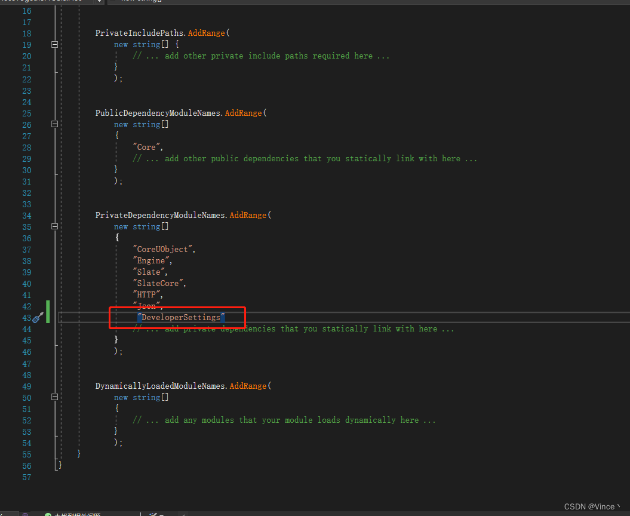The width and height of the screenshot is (630, 516).
Task: Select the highlighted DeveloperSettings string
Action: point(180,317)
